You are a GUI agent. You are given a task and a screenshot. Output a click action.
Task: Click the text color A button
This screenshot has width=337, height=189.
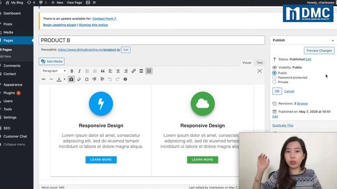tap(59, 79)
